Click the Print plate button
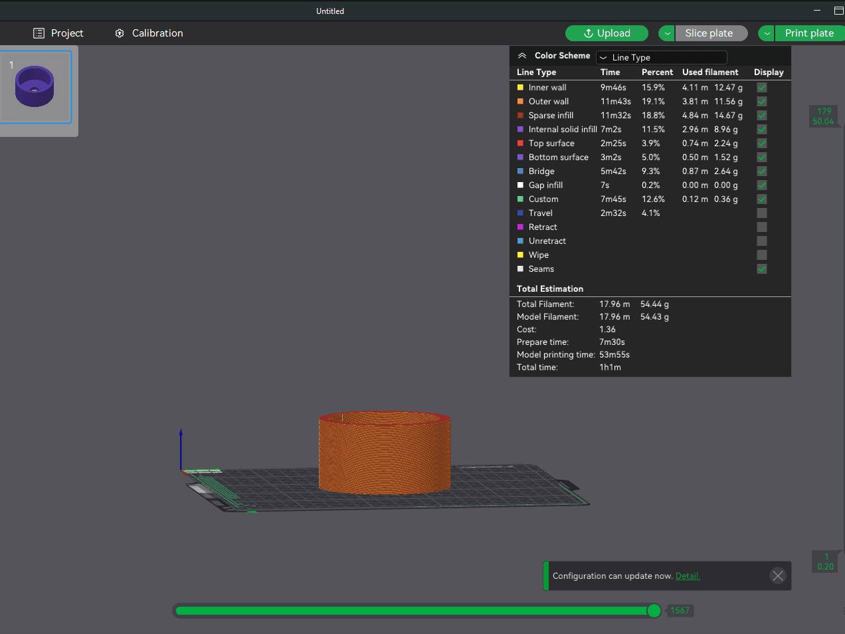Viewport: 845px width, 634px height. pyautogui.click(x=810, y=33)
